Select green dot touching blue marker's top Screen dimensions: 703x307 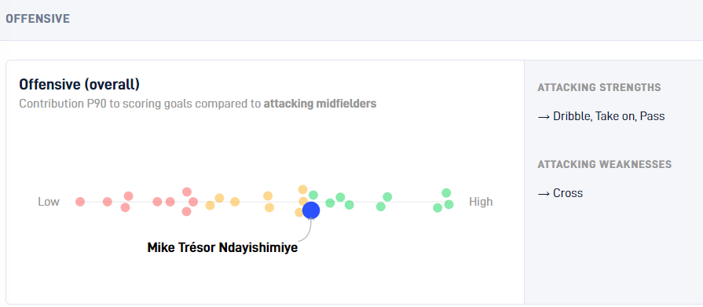point(313,195)
